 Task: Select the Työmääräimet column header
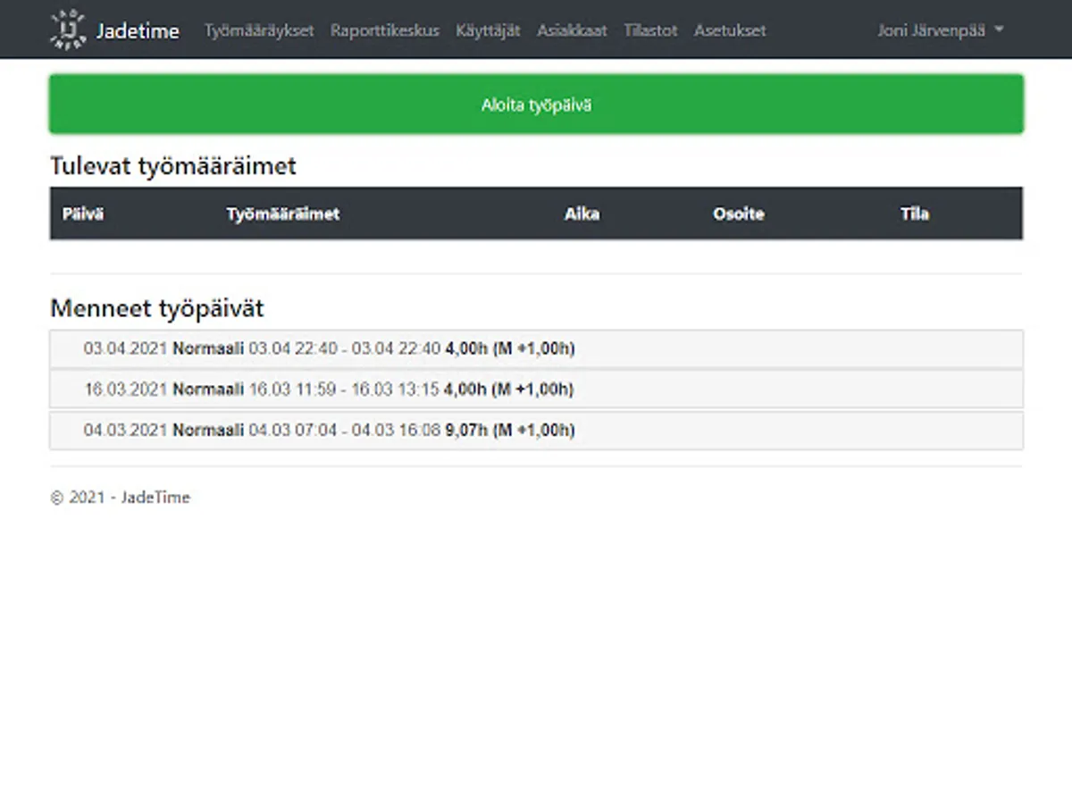281,214
